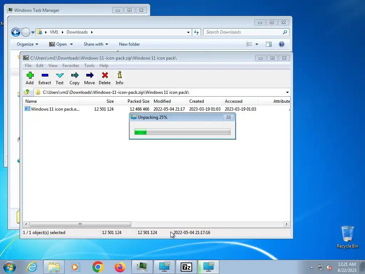
Task: Open the Edit menu
Action: pos(40,66)
